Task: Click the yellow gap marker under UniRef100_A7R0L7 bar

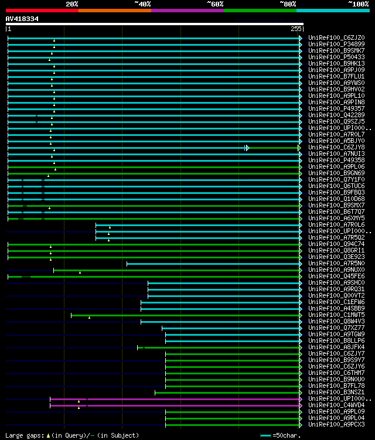Action: [x=51, y=137]
